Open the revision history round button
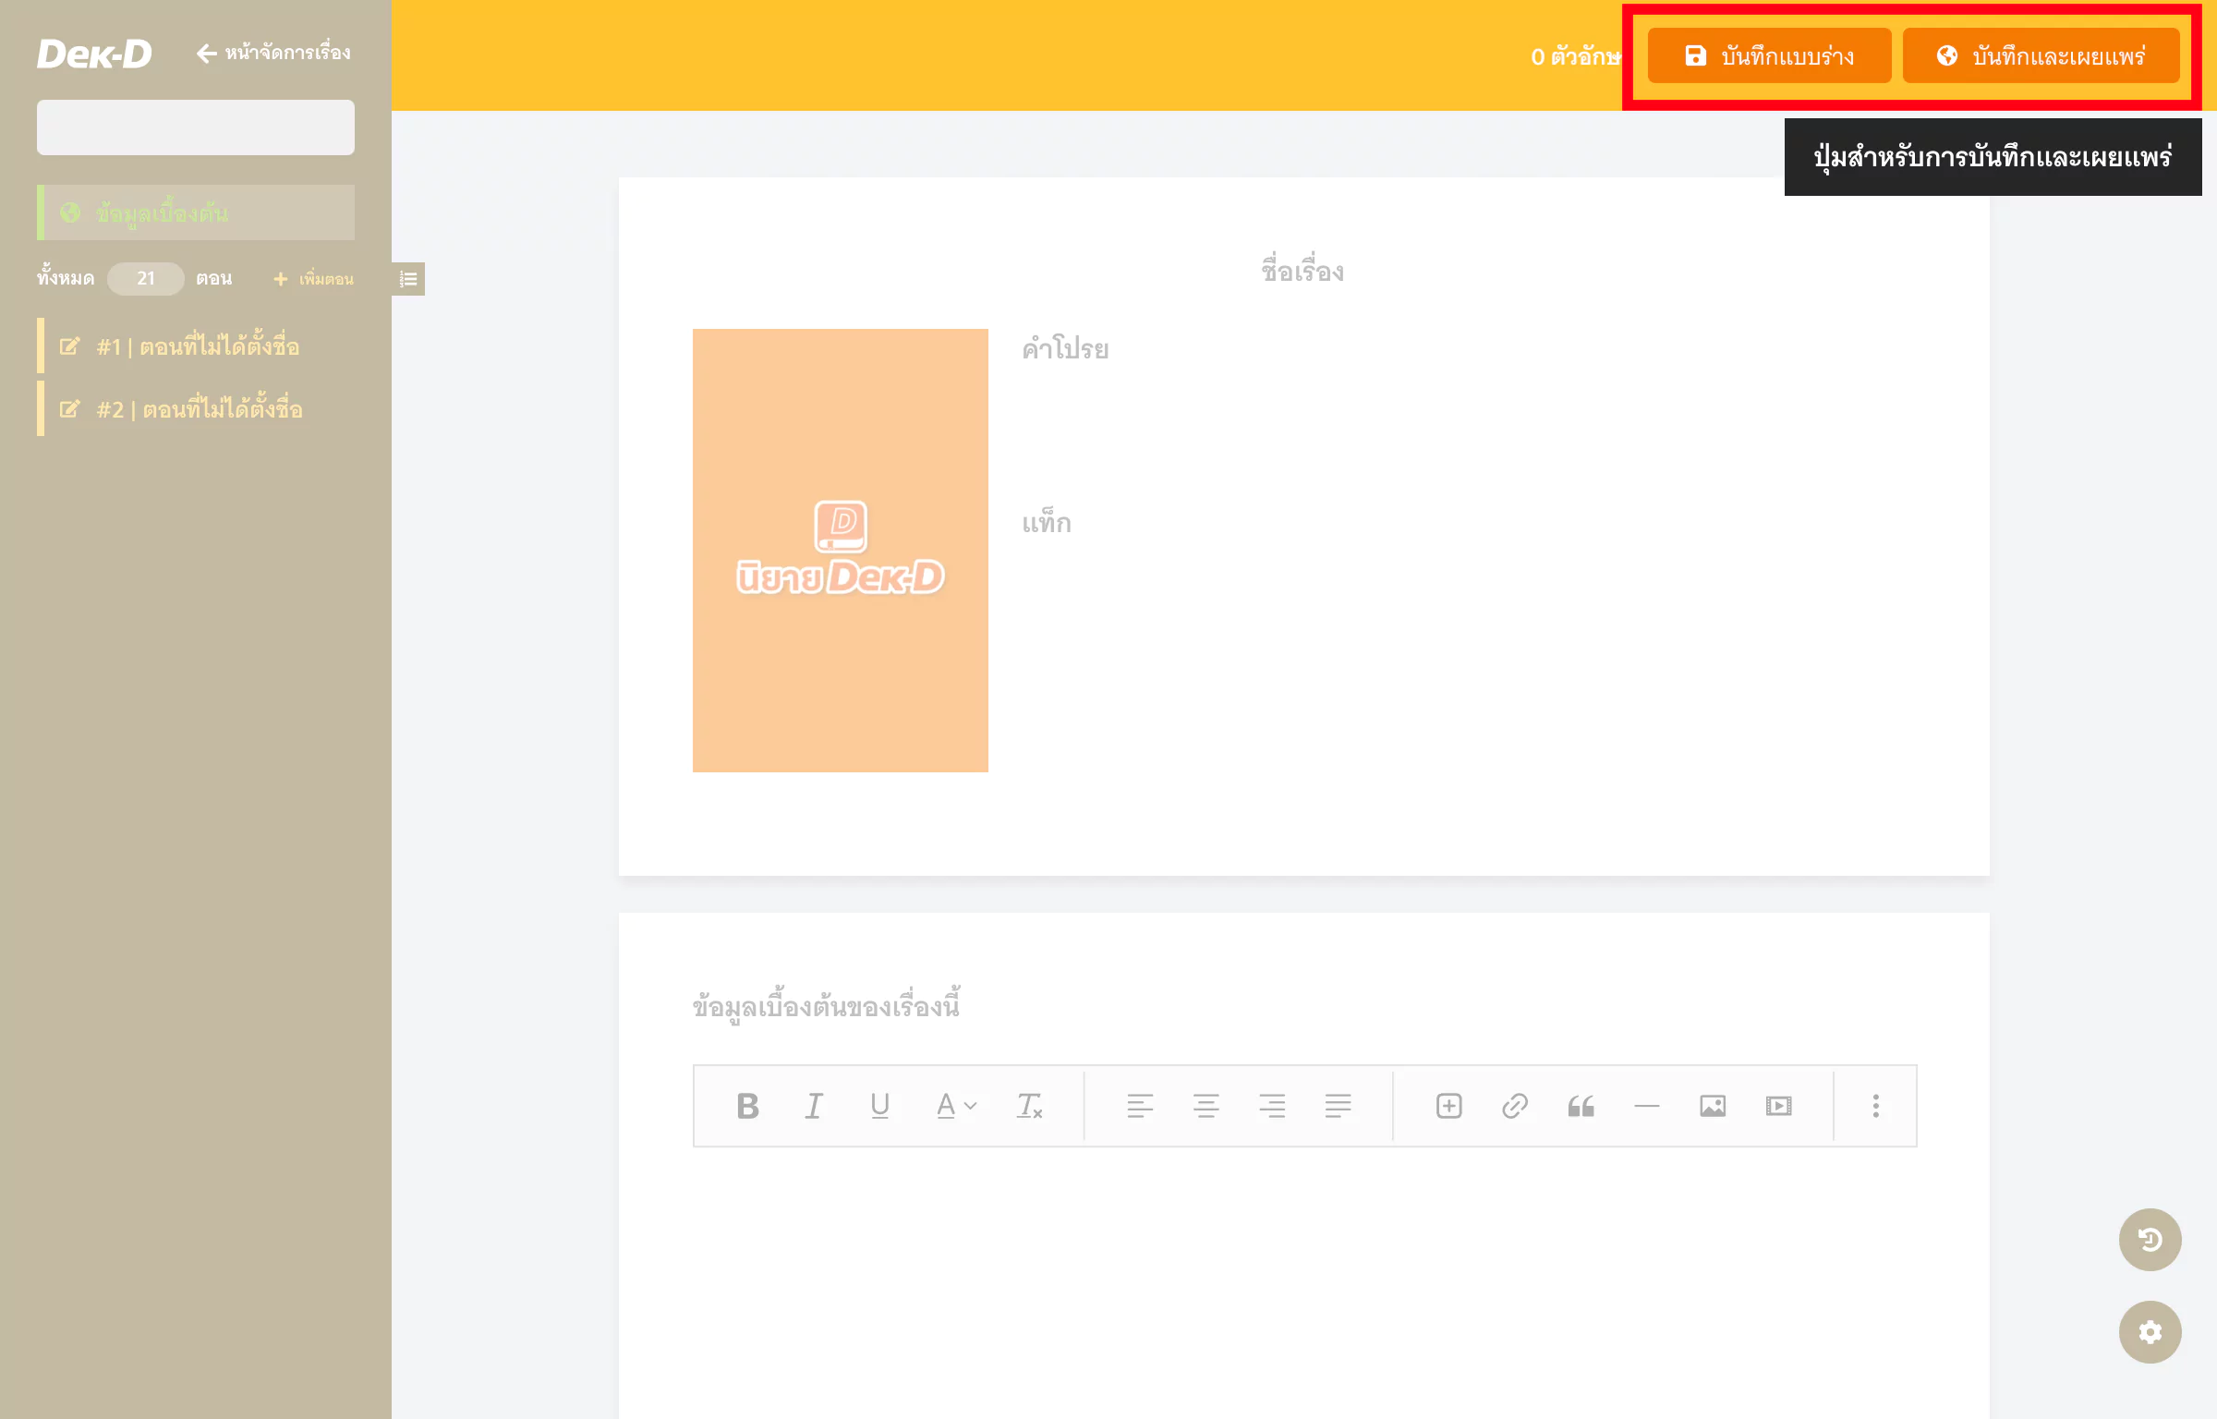The height and width of the screenshot is (1419, 2217). (2150, 1240)
